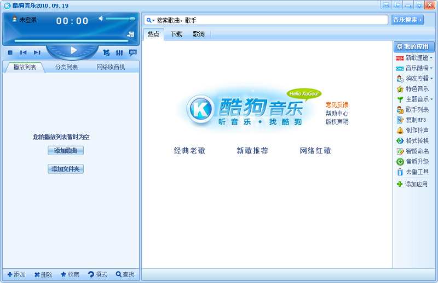Expand the 主题音乐 dropdown arrow

click(431, 99)
